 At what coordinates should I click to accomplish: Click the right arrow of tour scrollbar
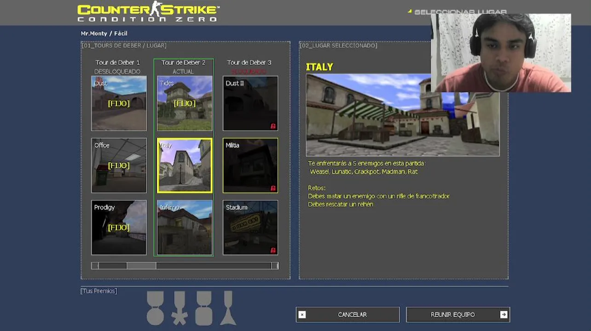click(x=275, y=266)
